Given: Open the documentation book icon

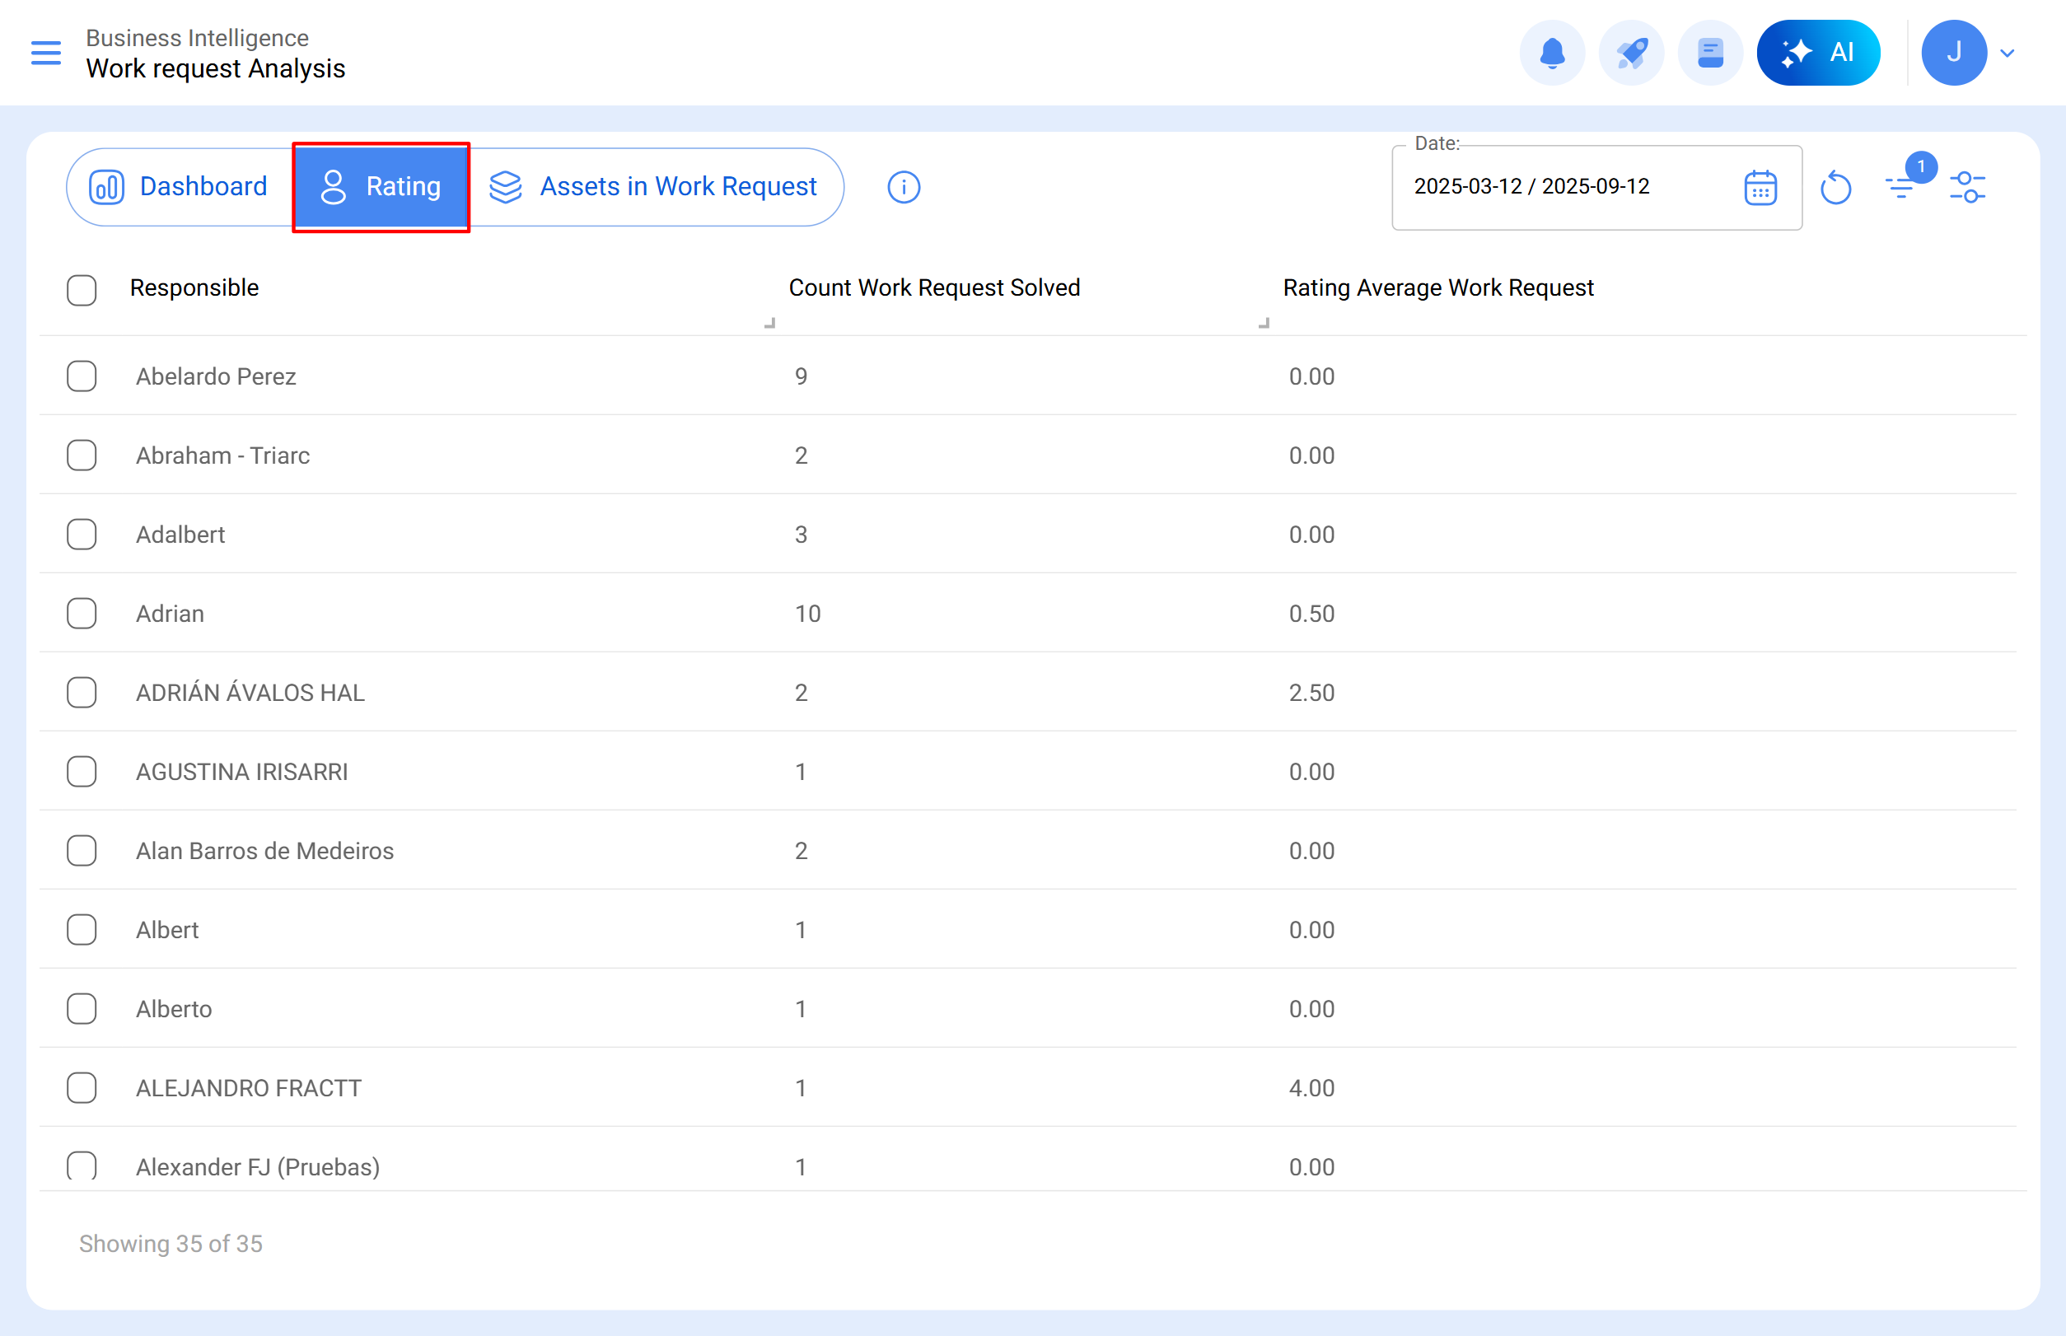Looking at the screenshot, I should (1708, 52).
